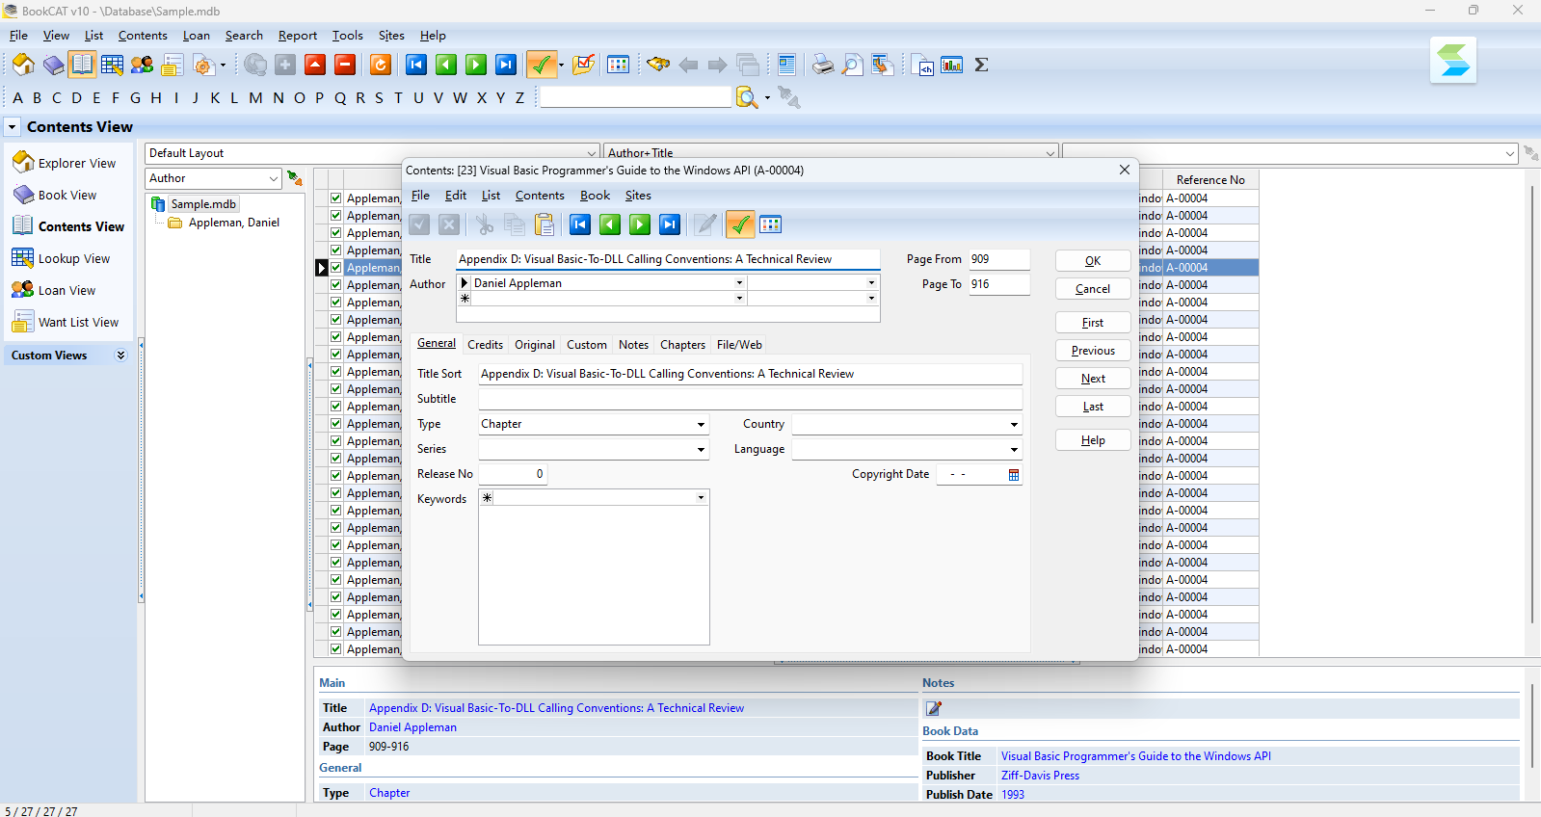Click the orange refresh toolbar icon

tap(381, 65)
